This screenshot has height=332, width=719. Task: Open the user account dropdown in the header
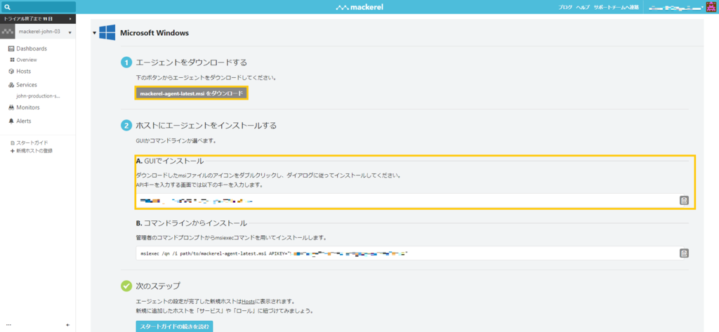click(676, 8)
